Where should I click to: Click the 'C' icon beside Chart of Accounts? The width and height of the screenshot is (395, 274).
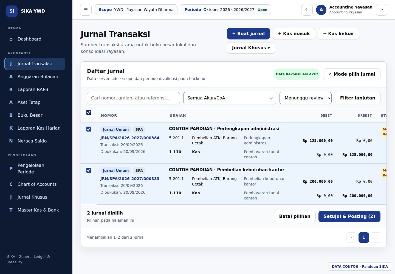click(11, 184)
